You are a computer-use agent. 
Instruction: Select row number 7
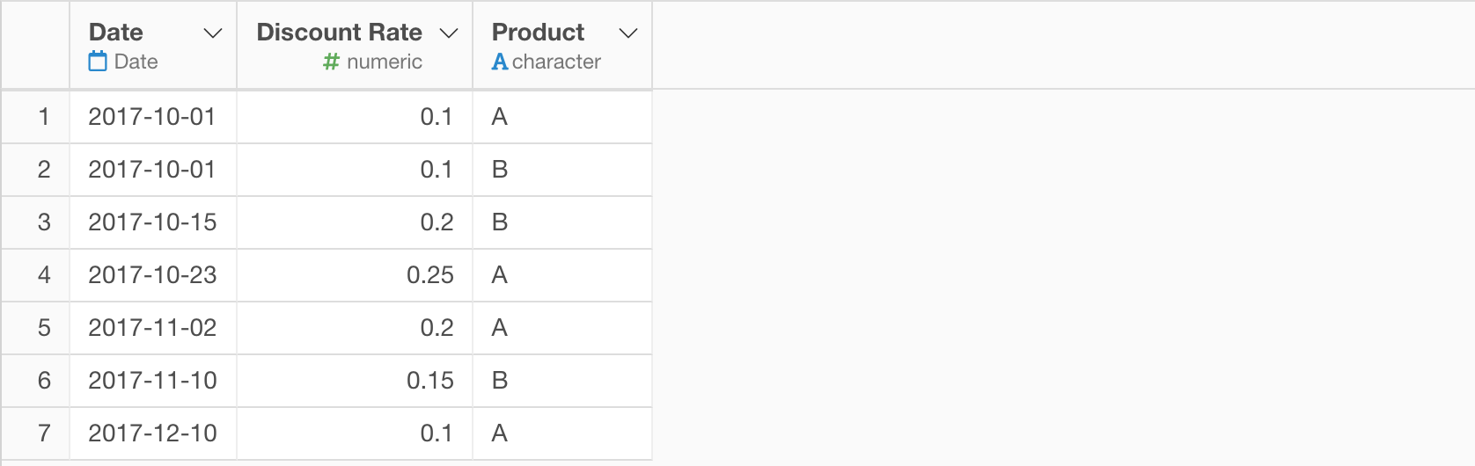[x=44, y=433]
